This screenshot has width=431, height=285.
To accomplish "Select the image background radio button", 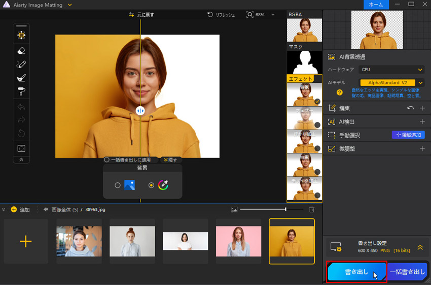I will point(117,185).
